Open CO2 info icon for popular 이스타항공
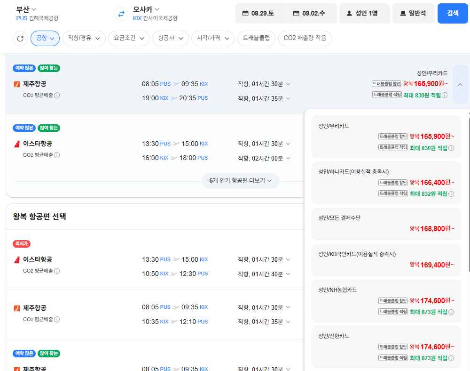Screen dimensions: 470x371 pos(57,155)
